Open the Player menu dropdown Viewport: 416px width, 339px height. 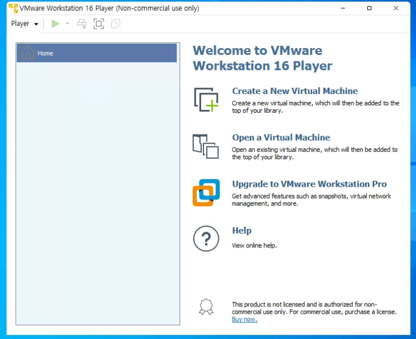point(25,23)
